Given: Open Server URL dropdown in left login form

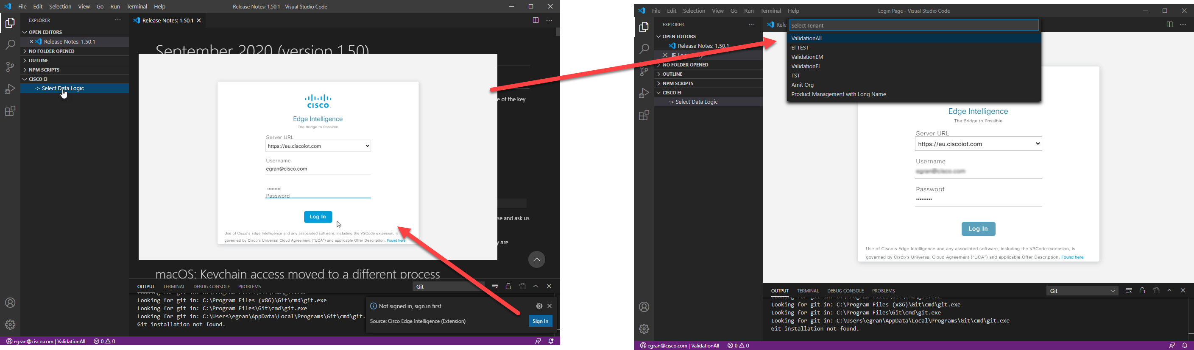Looking at the screenshot, I should pos(318,146).
